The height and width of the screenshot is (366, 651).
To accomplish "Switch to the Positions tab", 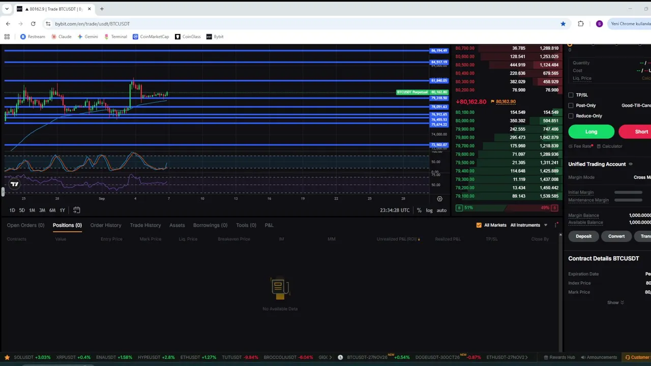I will 67,225.
